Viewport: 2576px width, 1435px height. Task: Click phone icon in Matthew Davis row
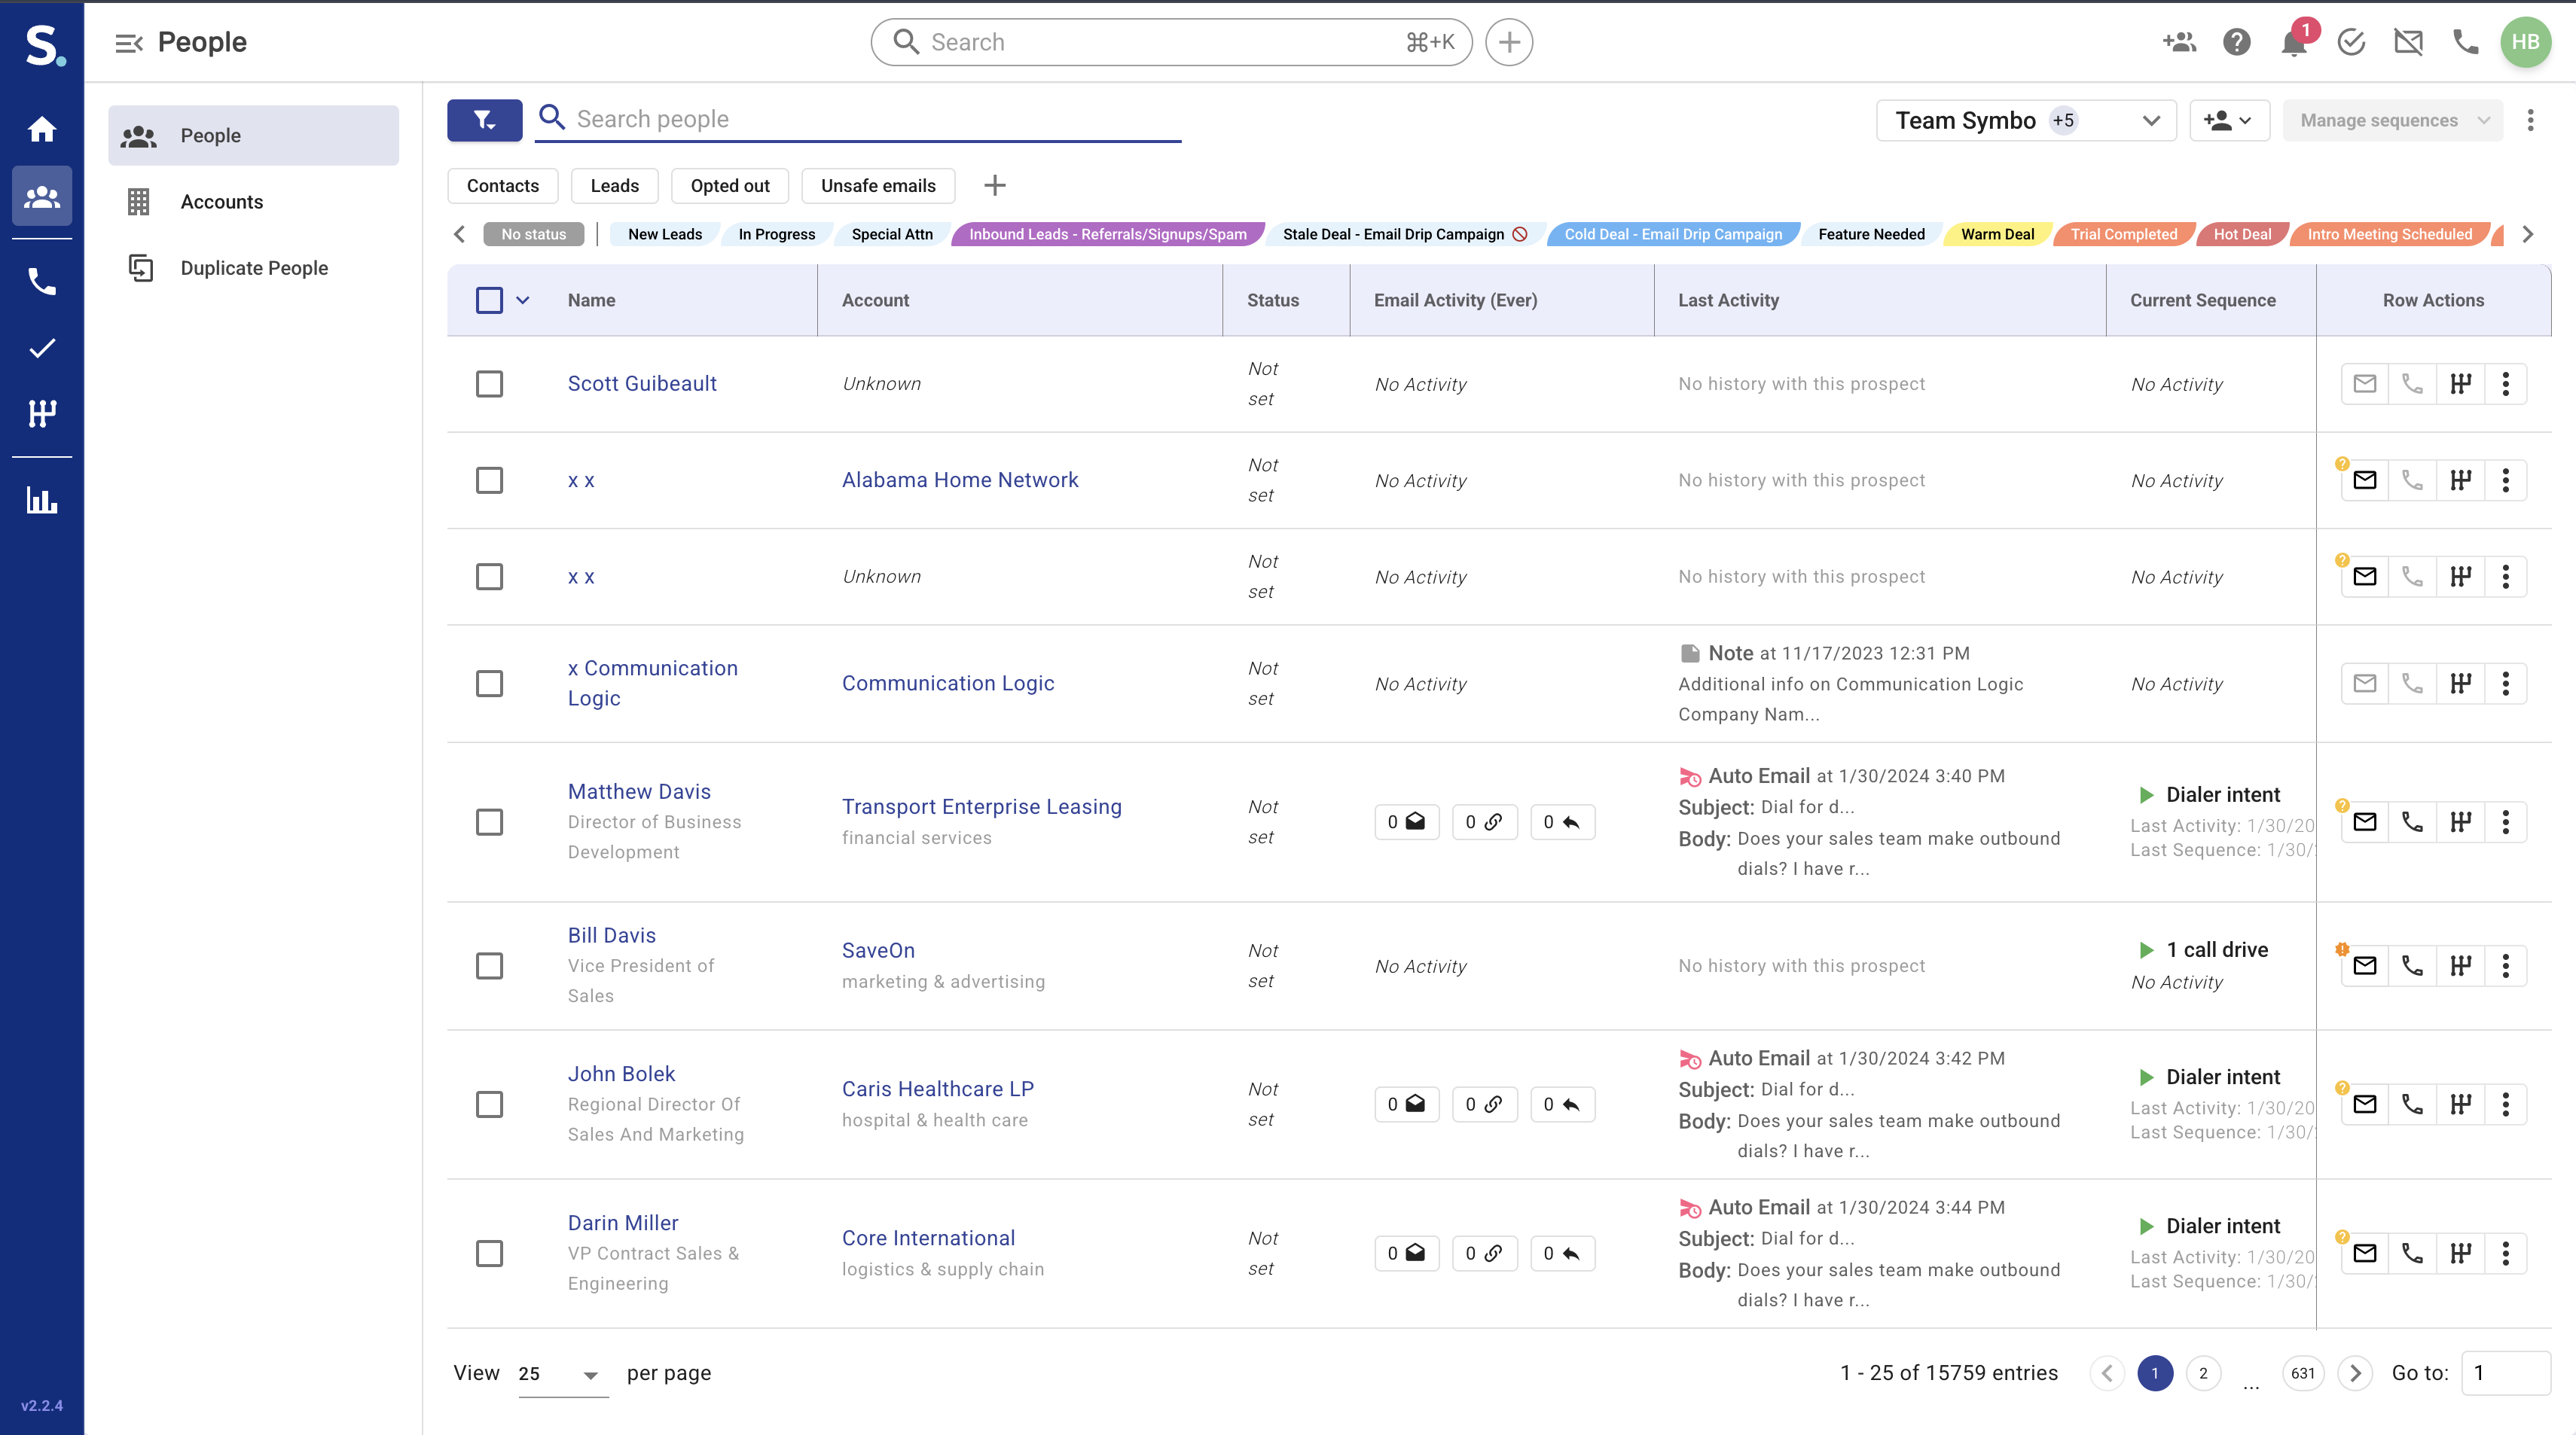point(2412,821)
